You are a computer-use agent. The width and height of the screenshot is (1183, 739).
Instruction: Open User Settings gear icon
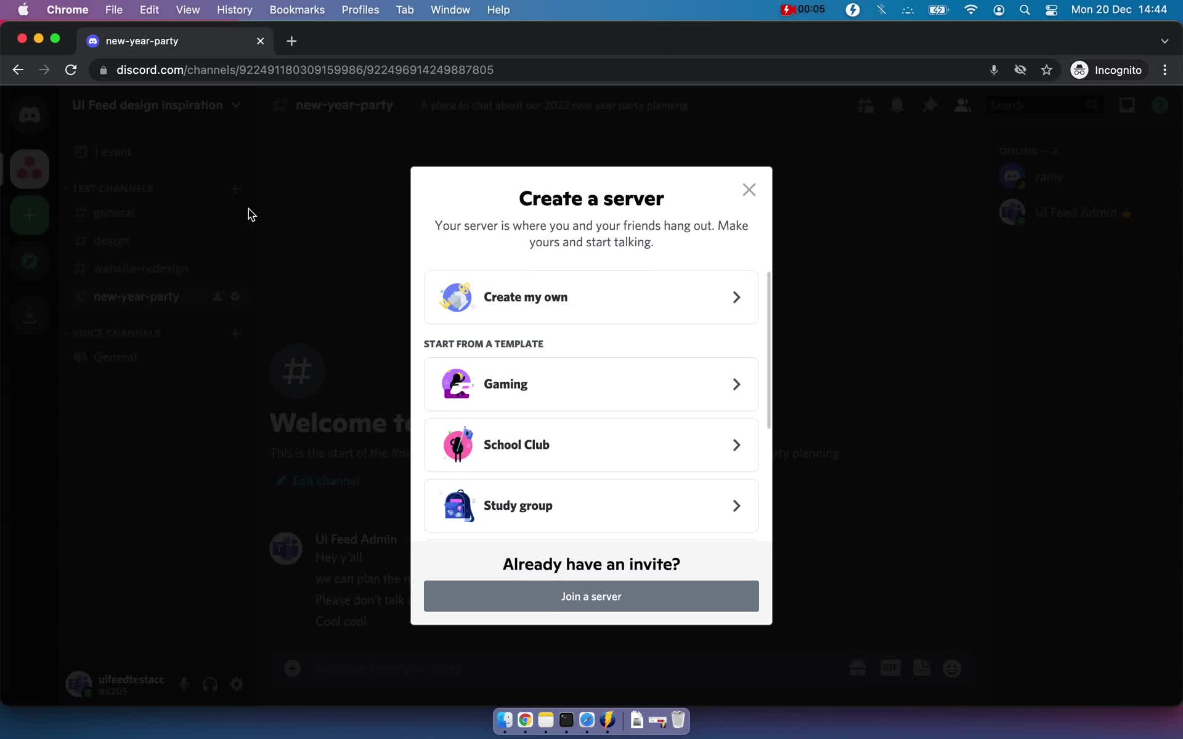[237, 684]
